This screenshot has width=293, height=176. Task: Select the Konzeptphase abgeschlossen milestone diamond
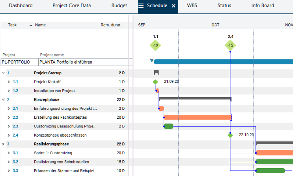[230, 135]
